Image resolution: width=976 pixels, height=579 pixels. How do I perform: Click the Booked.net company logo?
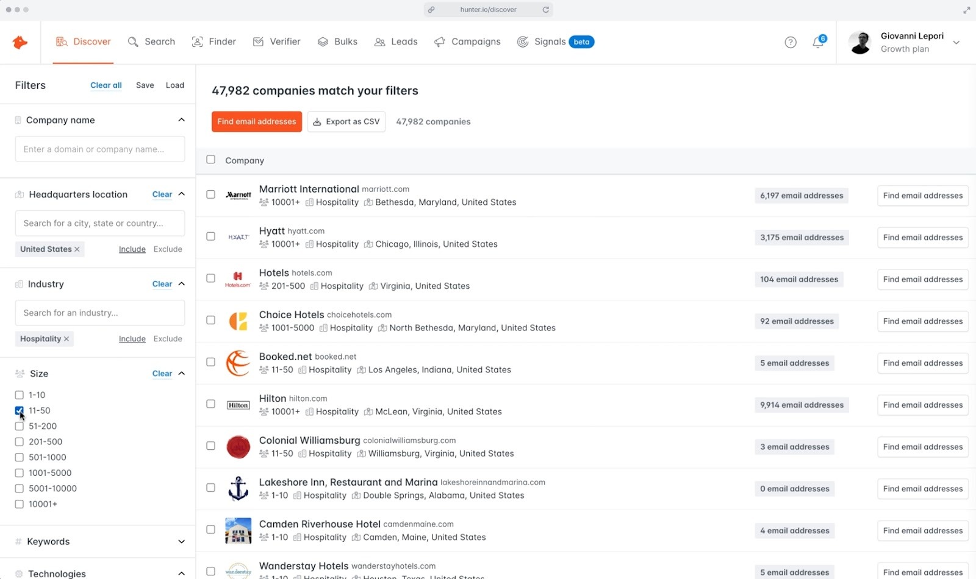coord(238,363)
